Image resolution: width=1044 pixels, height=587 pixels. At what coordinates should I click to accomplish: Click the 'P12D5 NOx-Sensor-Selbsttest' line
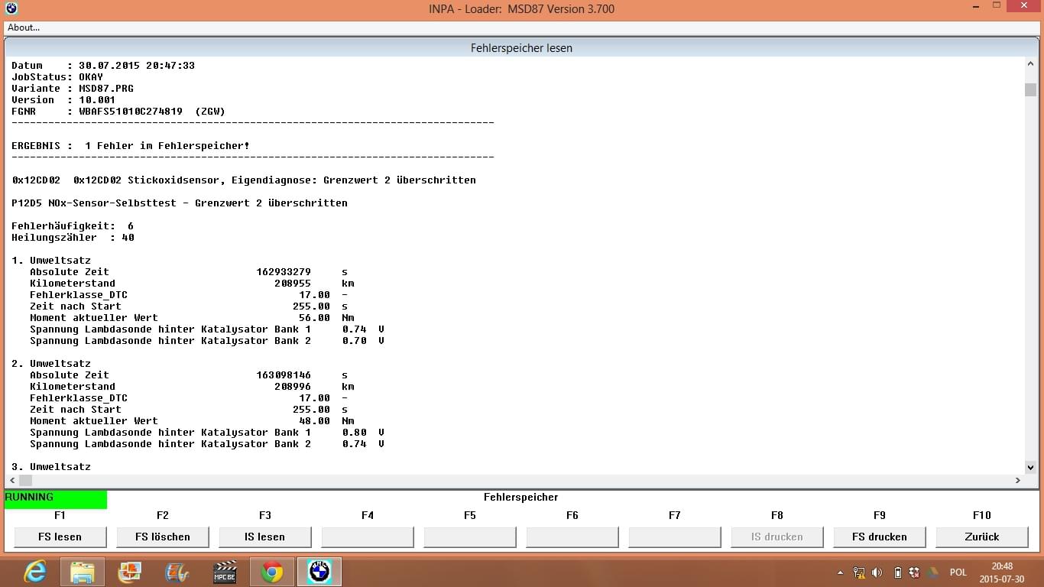[180, 203]
